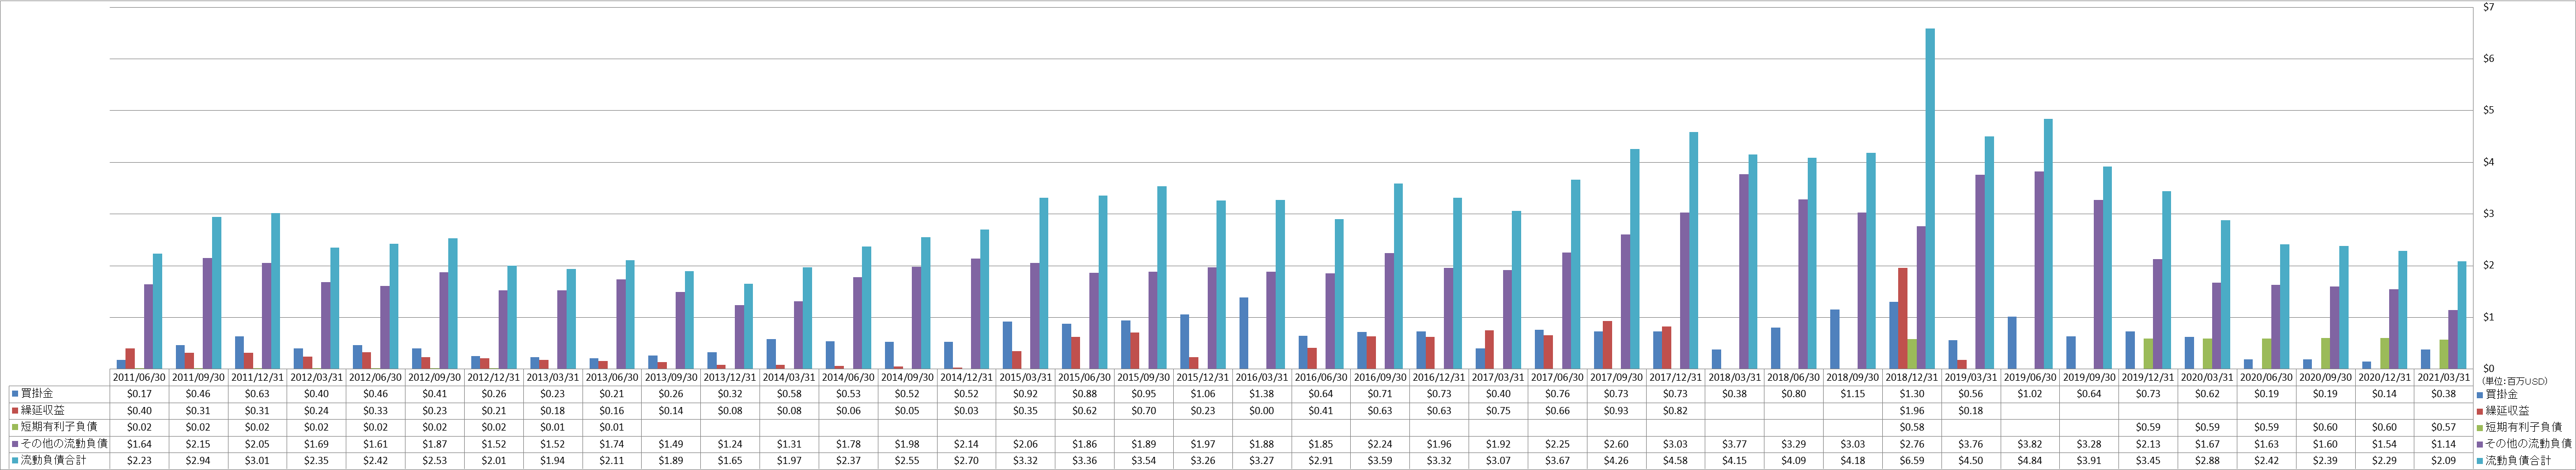Click the $1.38 accounts payable cell for 2016/03/31
Screen dimensions: 2576x470
1262,394
